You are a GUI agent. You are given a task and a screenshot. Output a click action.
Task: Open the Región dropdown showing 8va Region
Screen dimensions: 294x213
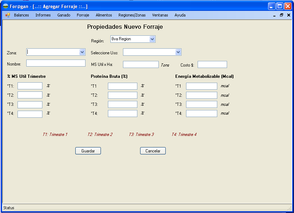pyautogui.click(x=152, y=39)
